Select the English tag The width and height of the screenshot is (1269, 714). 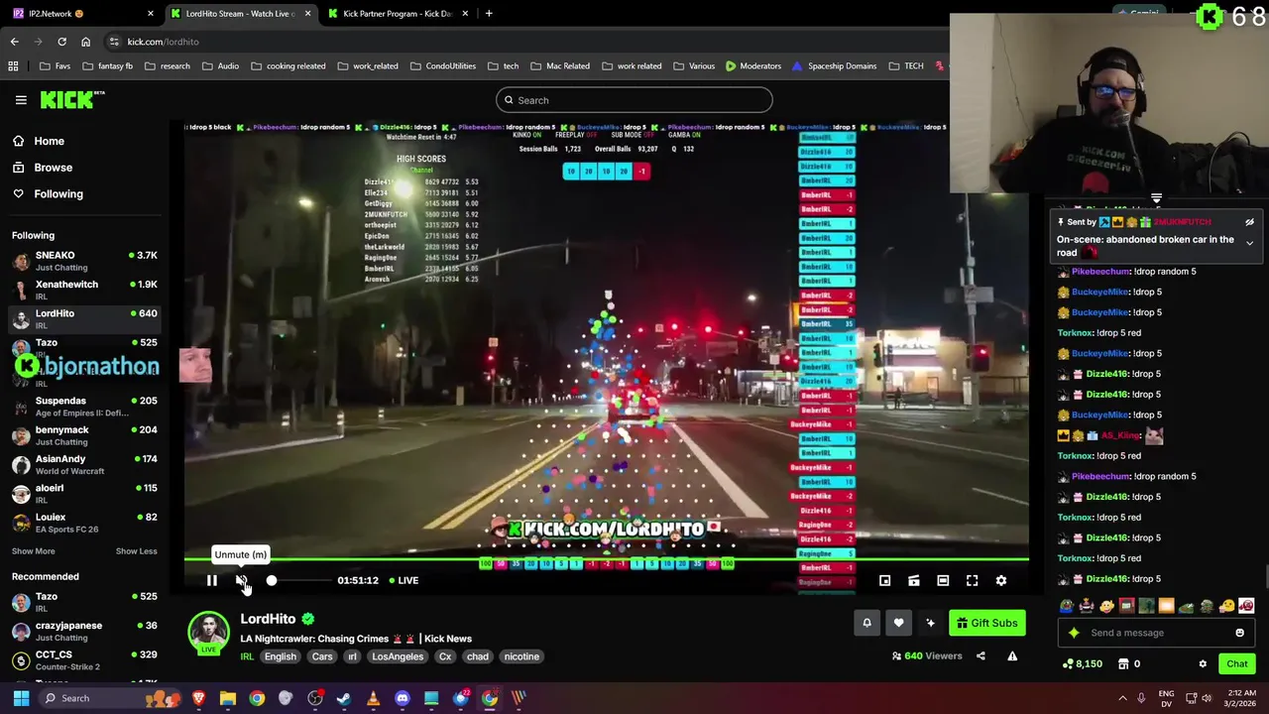pyautogui.click(x=281, y=656)
